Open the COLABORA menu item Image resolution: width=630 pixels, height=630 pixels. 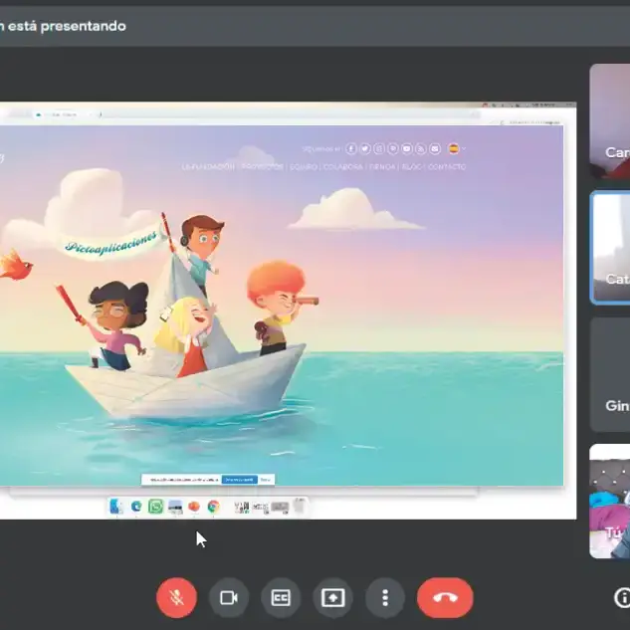pyautogui.click(x=343, y=167)
